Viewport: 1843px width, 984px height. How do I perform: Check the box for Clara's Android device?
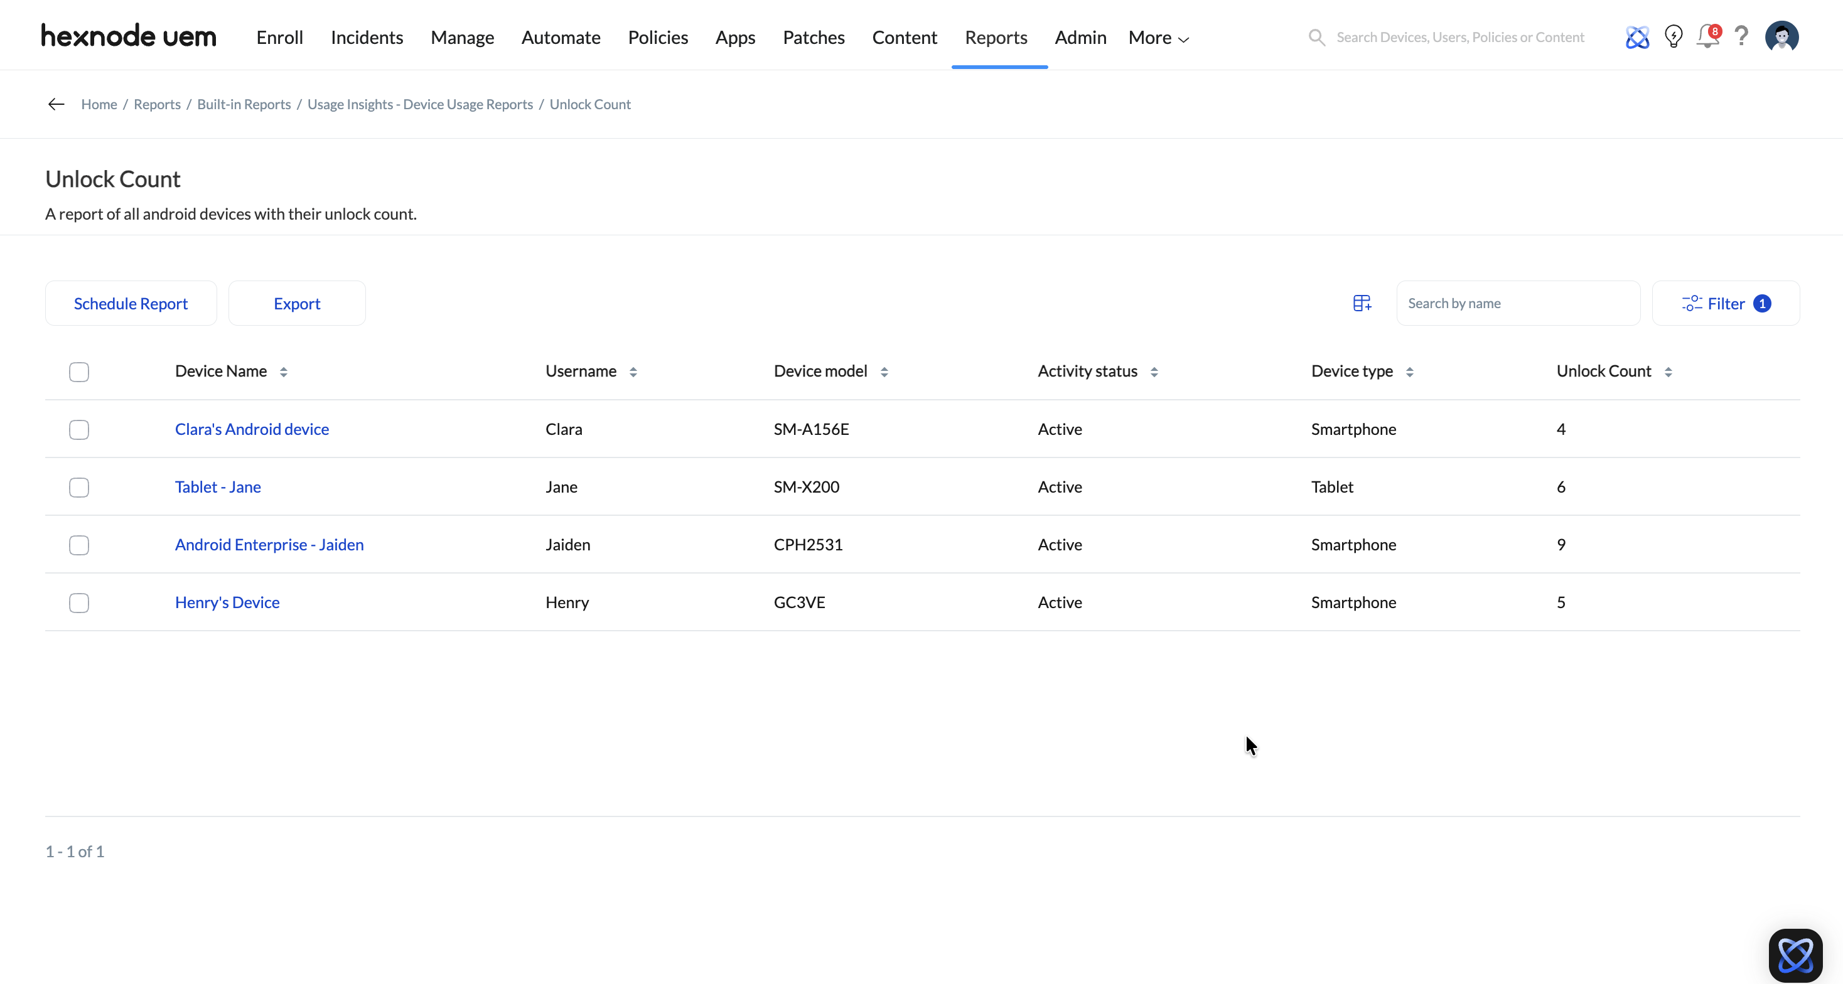[x=78, y=430]
